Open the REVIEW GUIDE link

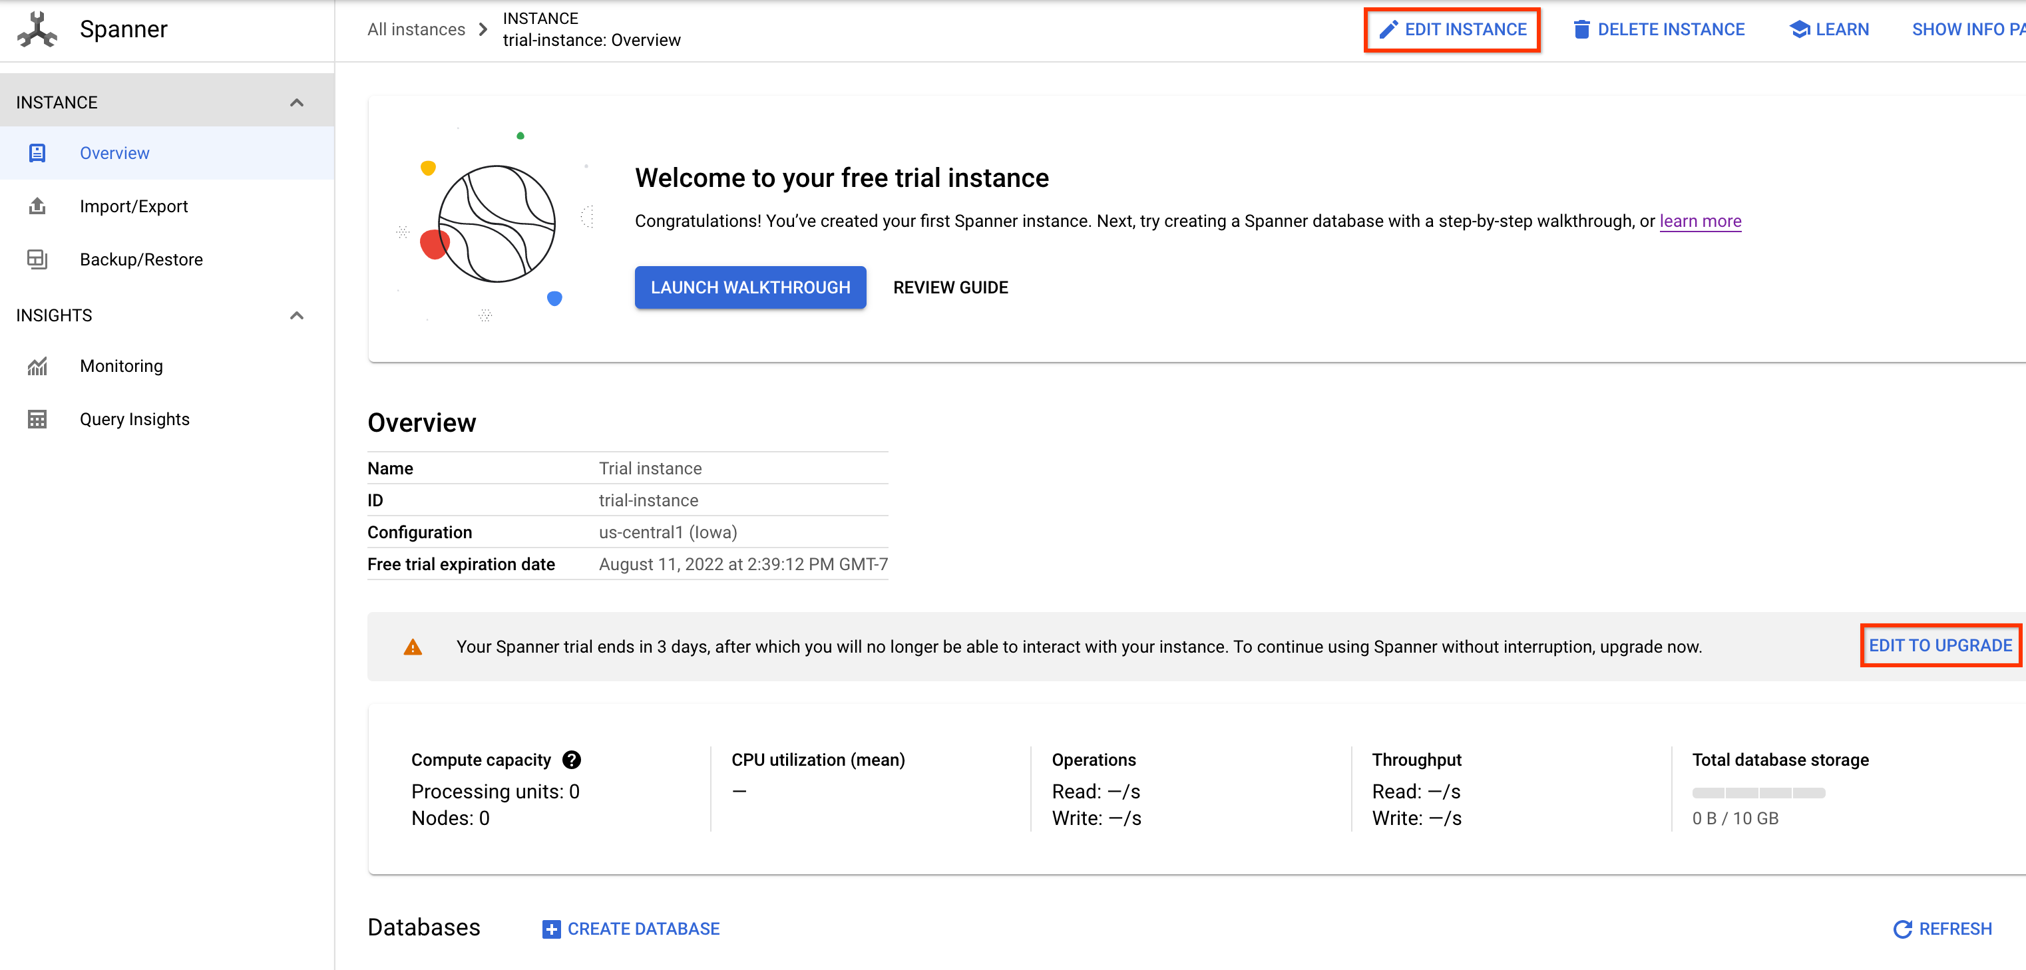click(950, 287)
